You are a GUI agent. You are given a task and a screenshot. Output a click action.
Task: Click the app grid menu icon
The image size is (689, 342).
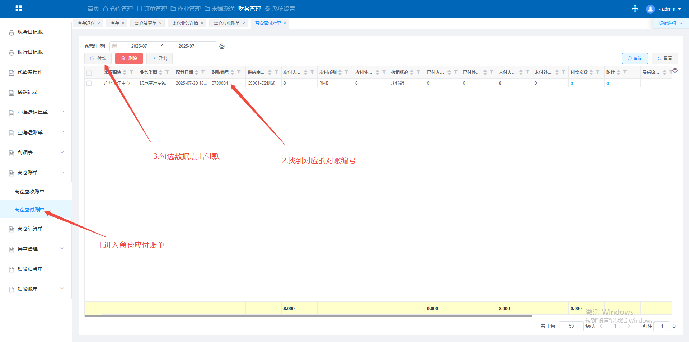[19, 9]
